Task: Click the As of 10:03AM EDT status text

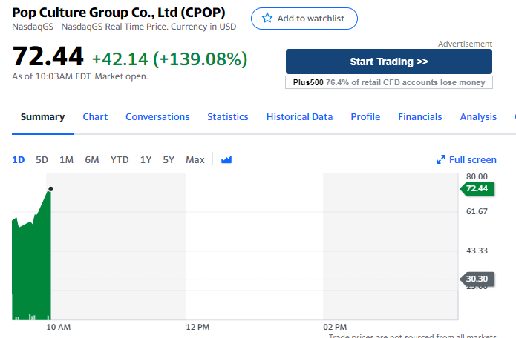Action: (x=80, y=76)
